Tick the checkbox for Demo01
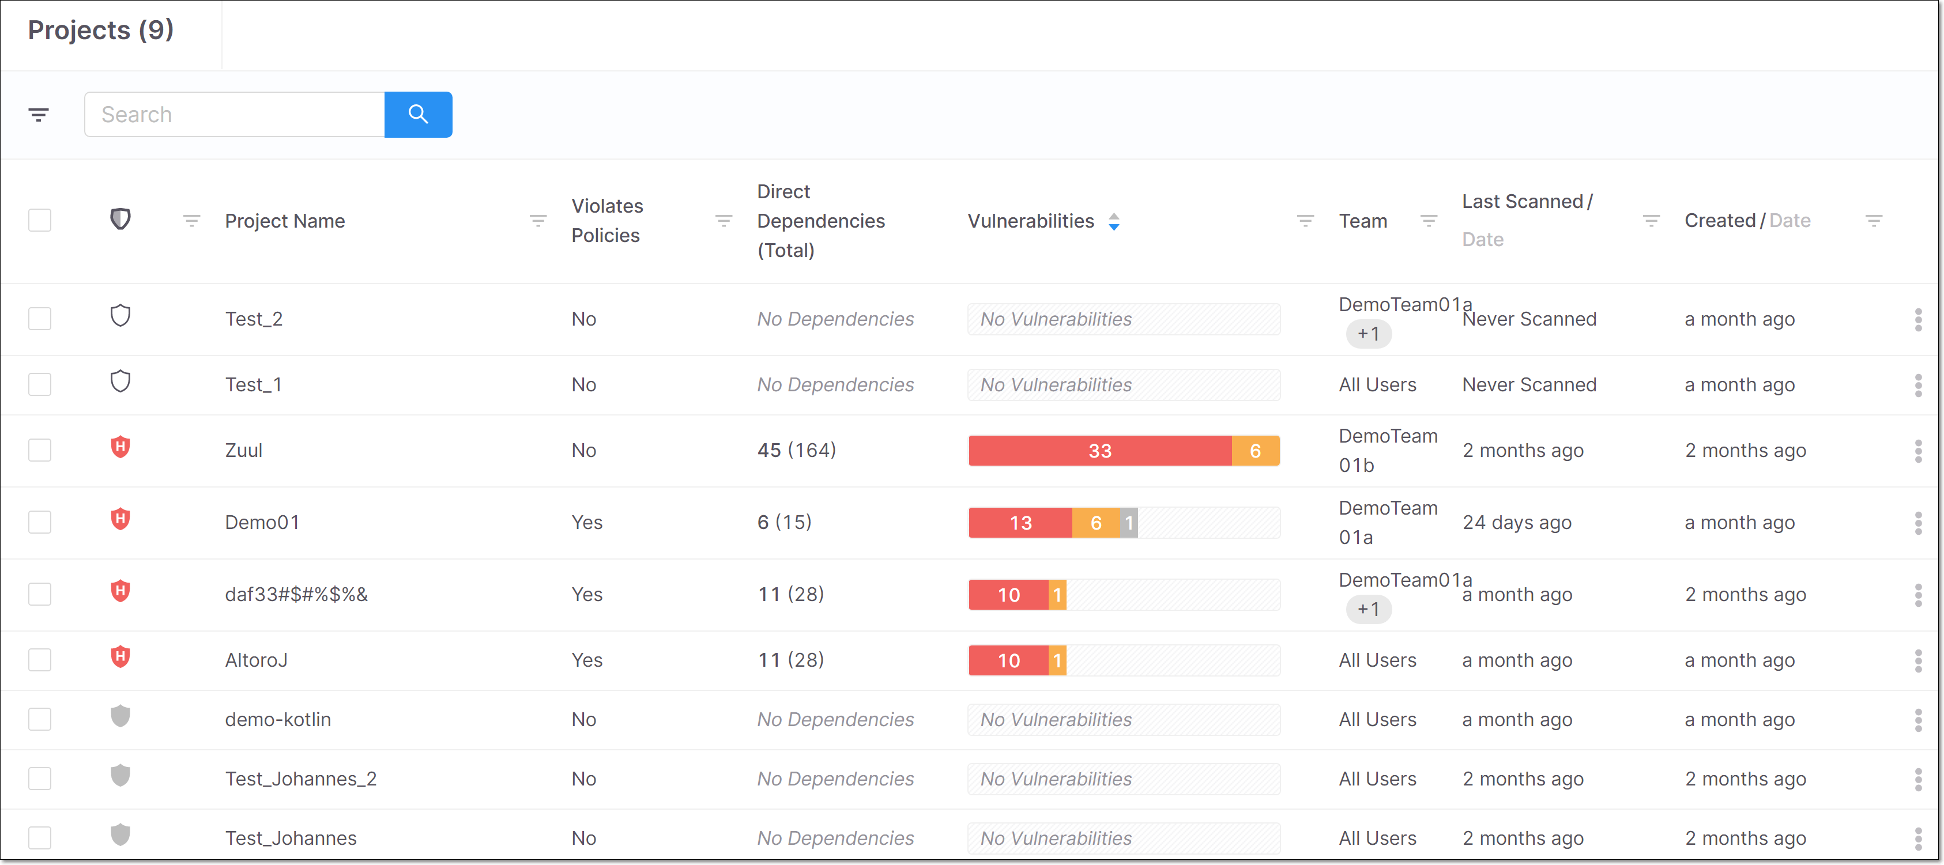The height and width of the screenshot is (865, 1944). pos(39,522)
